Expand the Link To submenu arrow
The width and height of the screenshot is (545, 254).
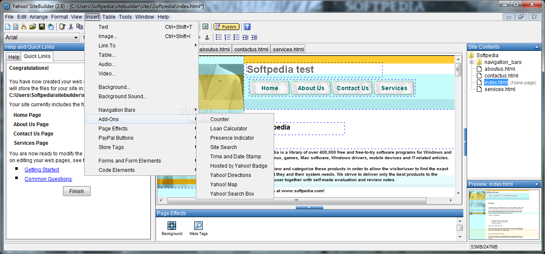pyautogui.click(x=195, y=45)
